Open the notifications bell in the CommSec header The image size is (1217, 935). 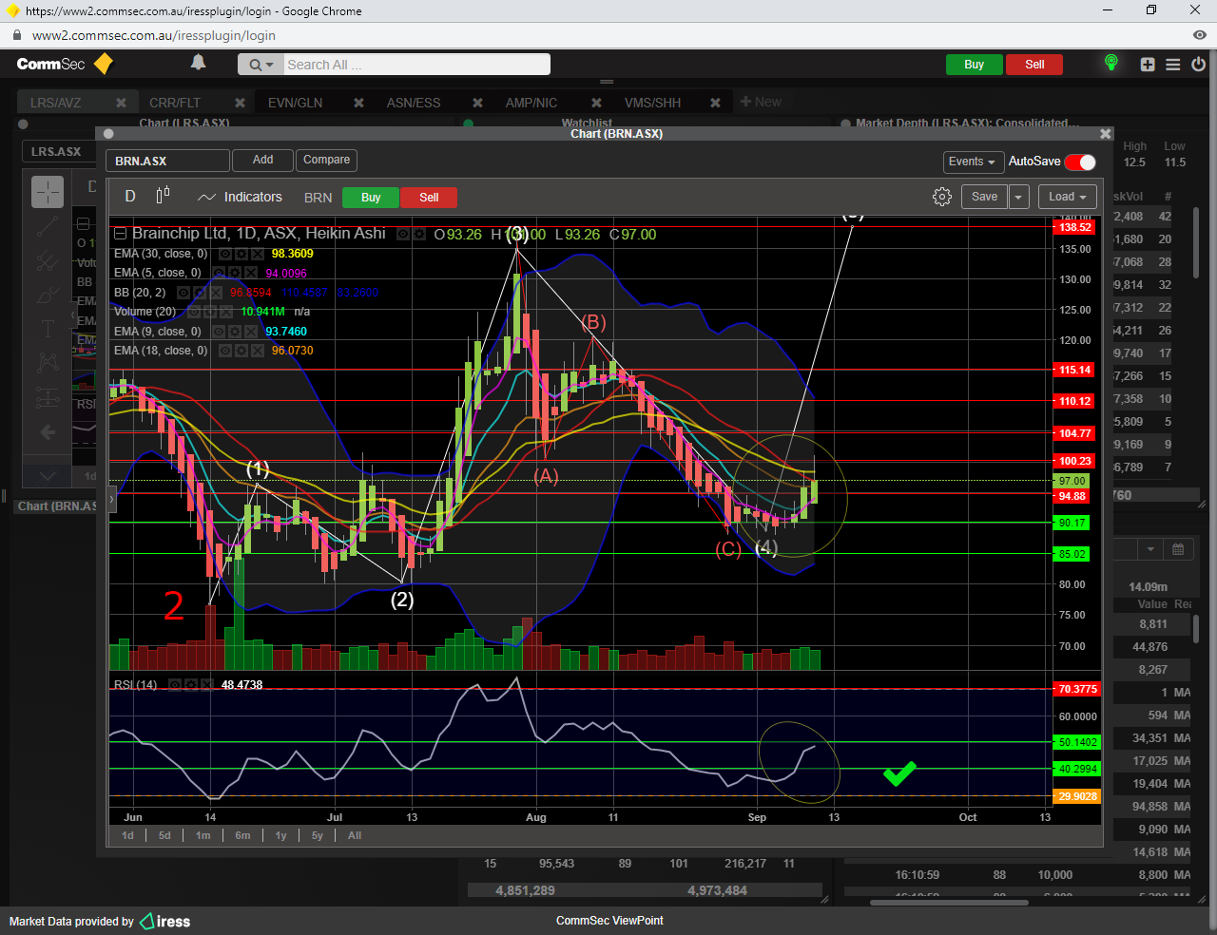tap(198, 63)
